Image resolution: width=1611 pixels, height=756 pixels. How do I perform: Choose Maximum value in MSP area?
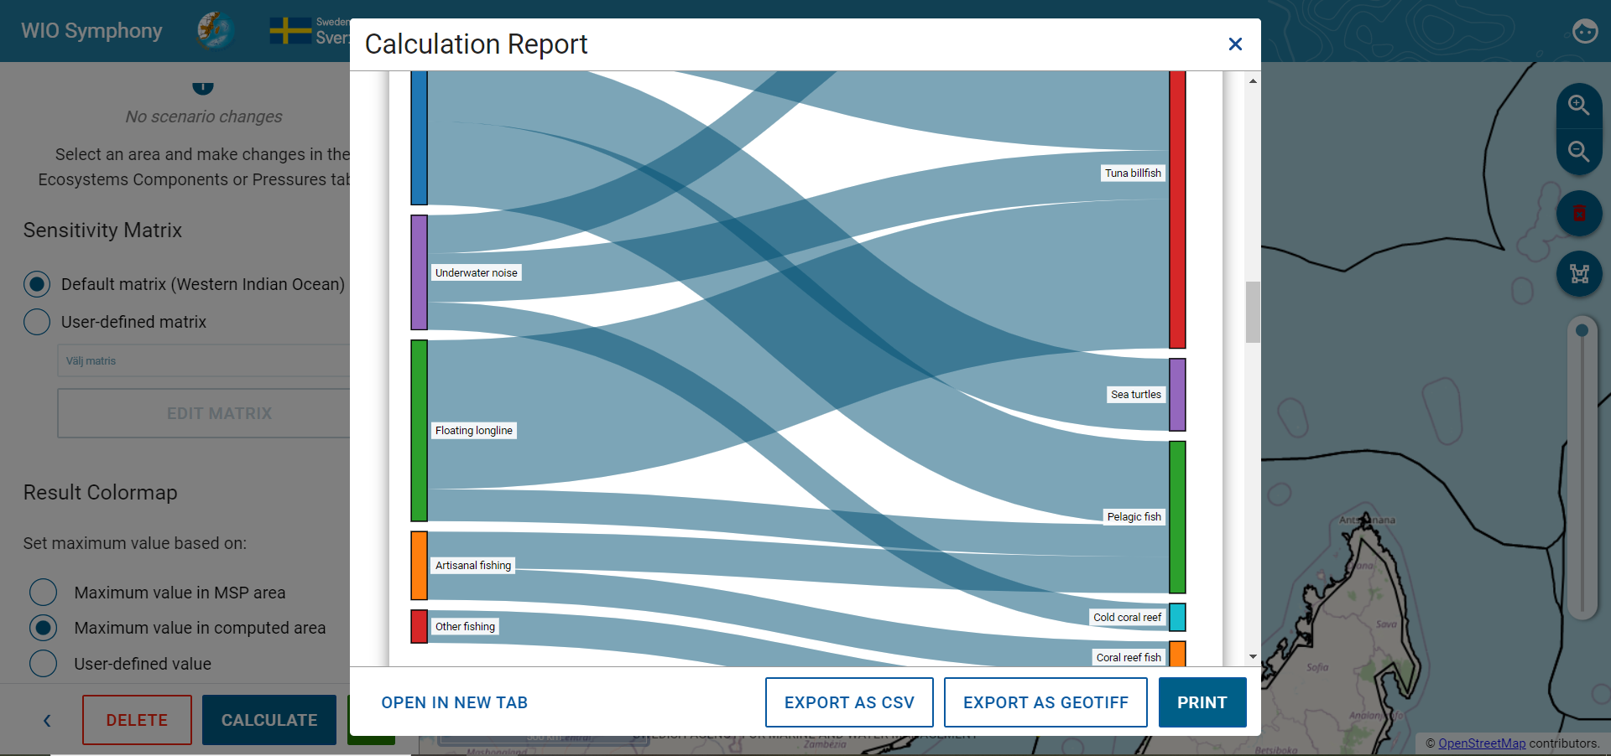(43, 593)
